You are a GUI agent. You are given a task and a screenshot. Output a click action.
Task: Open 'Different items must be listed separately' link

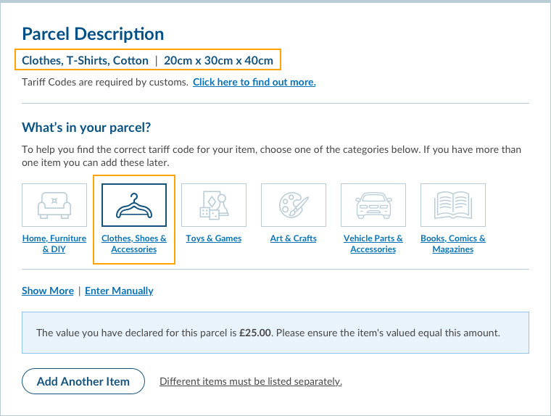pos(250,381)
